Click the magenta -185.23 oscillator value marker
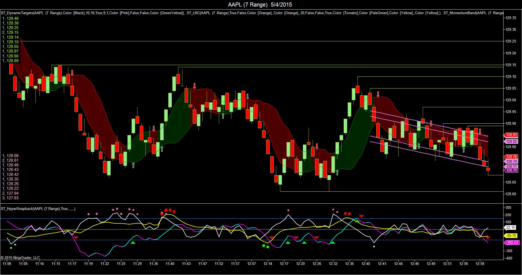Image resolution: width=522 pixels, height=275 pixels. pyautogui.click(x=512, y=242)
